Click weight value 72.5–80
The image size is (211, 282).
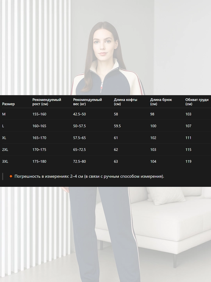79,161
